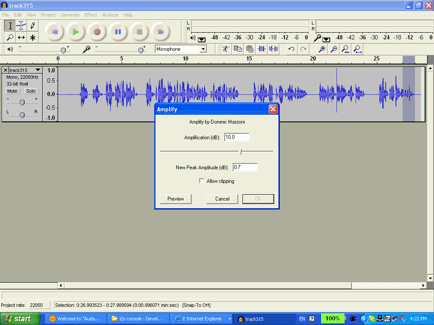The width and height of the screenshot is (434, 325).
Task: Enable the Multi-Tool mode
Action: [32, 38]
